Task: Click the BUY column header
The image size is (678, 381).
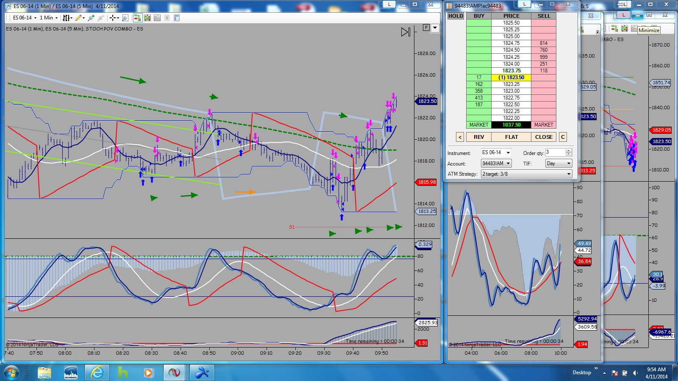Action: 479,16
